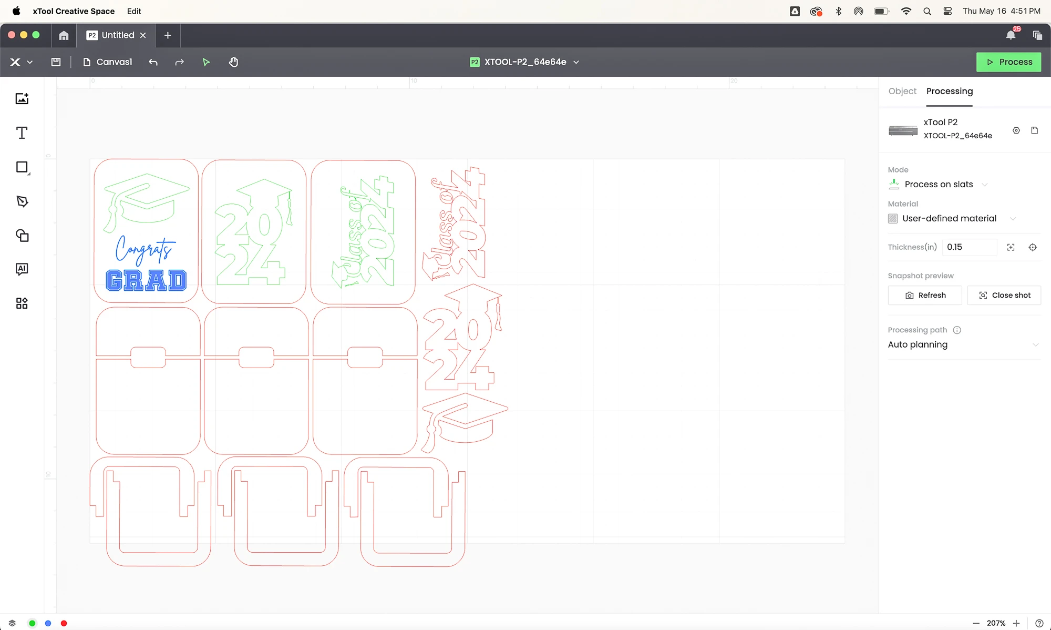1051x630 pixels.
Task: Activate the Hand pan tool
Action: tap(233, 62)
